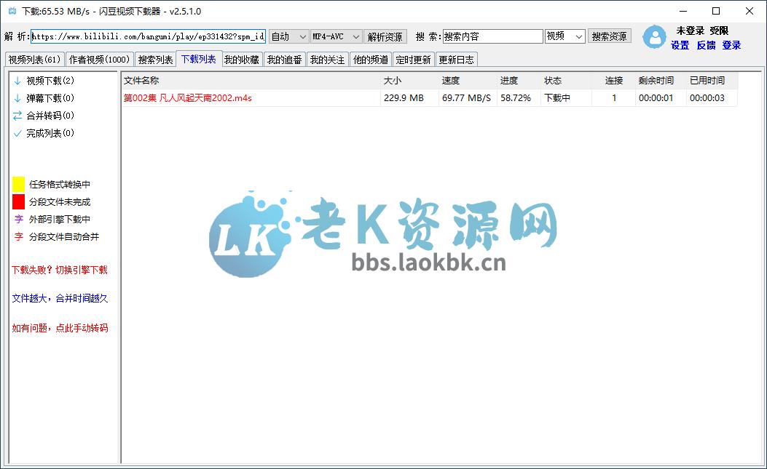Select 弹幕下载(0) in the sidebar
Viewport: 767px width, 469px height.
[50, 98]
